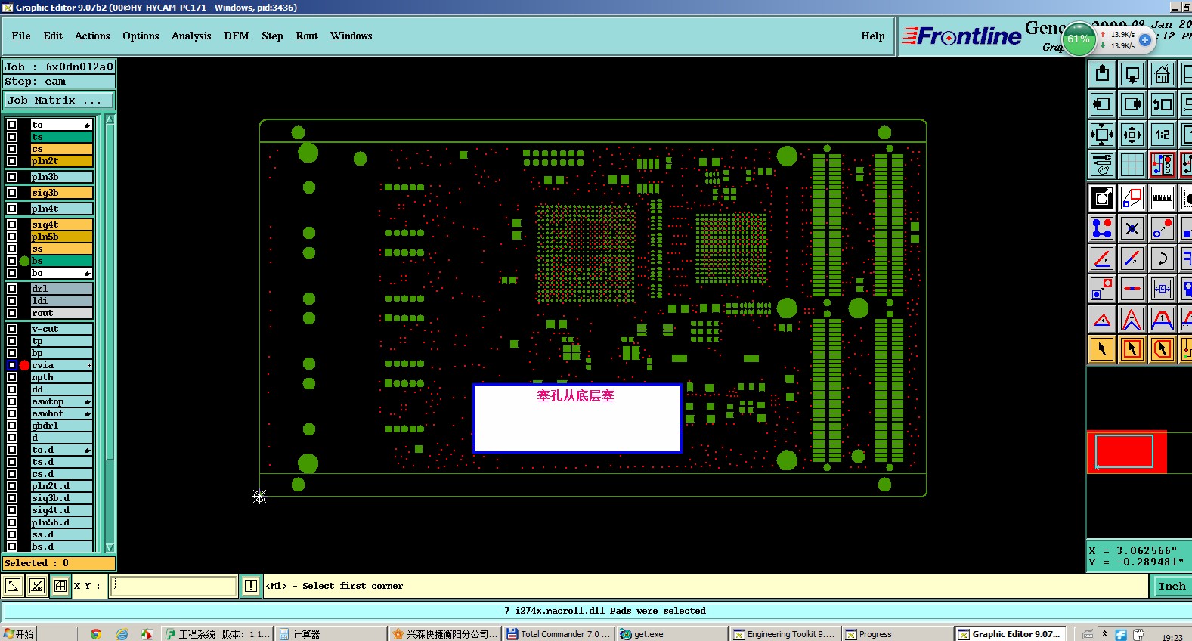The image size is (1192, 641).
Task: Toggle the checkbox for layer pln2t
Action: pos(12,161)
